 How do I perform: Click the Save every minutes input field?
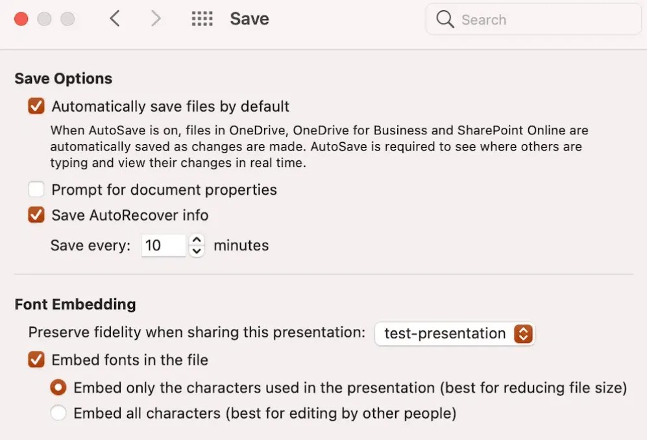pos(163,245)
